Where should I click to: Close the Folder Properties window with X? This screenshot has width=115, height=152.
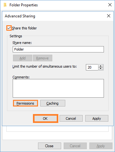(x=110, y=5)
